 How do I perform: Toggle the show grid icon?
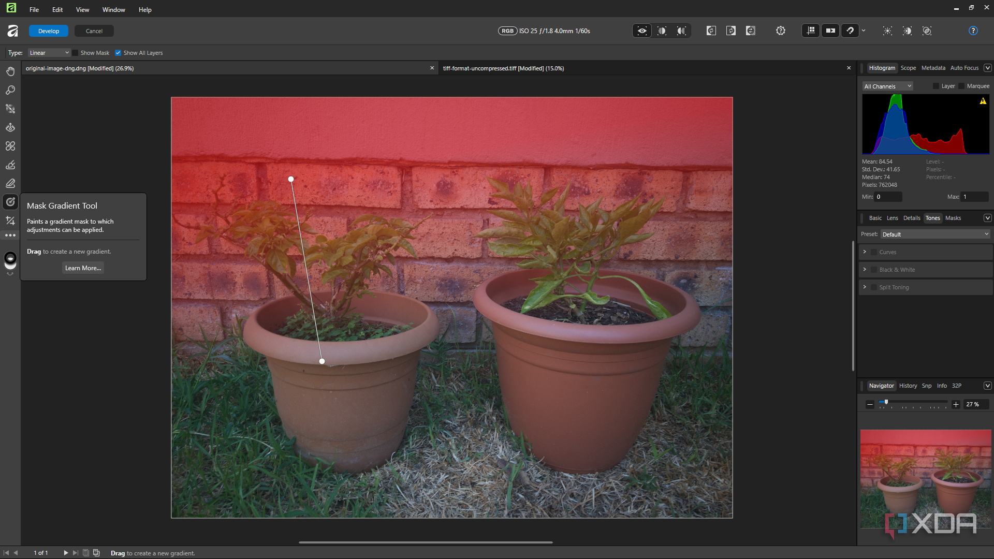click(x=811, y=31)
